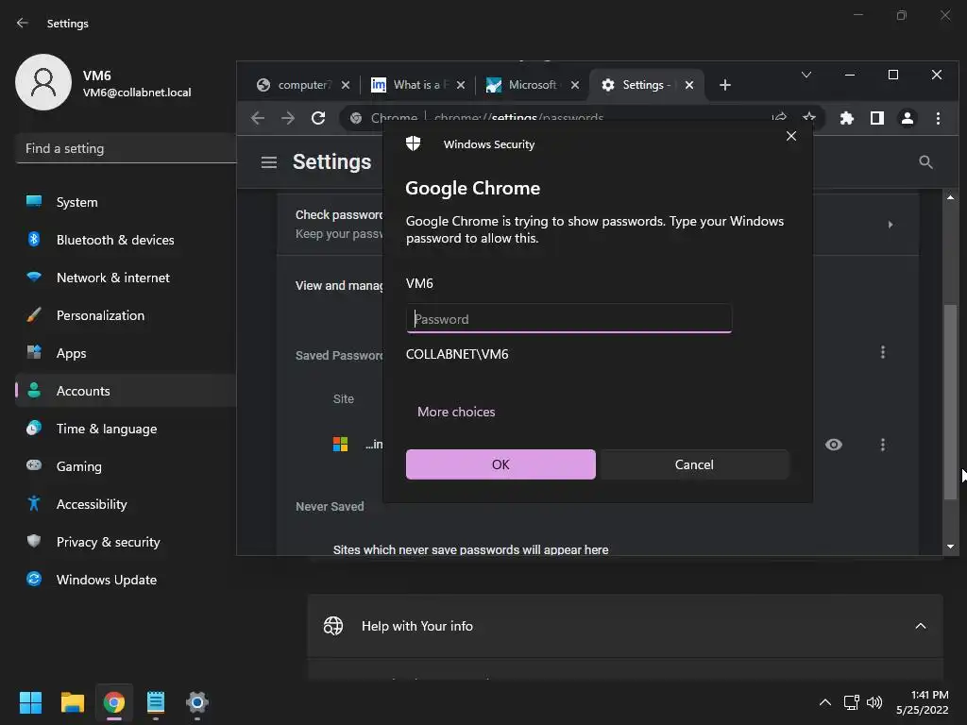Open Chrome profile avatar menu
Viewport: 967px width, 725px height.
(x=908, y=118)
